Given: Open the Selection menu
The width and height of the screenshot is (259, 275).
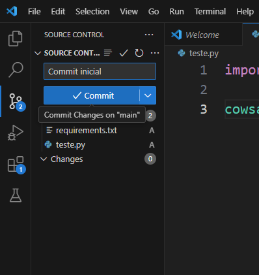Looking at the screenshot, I should tap(92, 11).
